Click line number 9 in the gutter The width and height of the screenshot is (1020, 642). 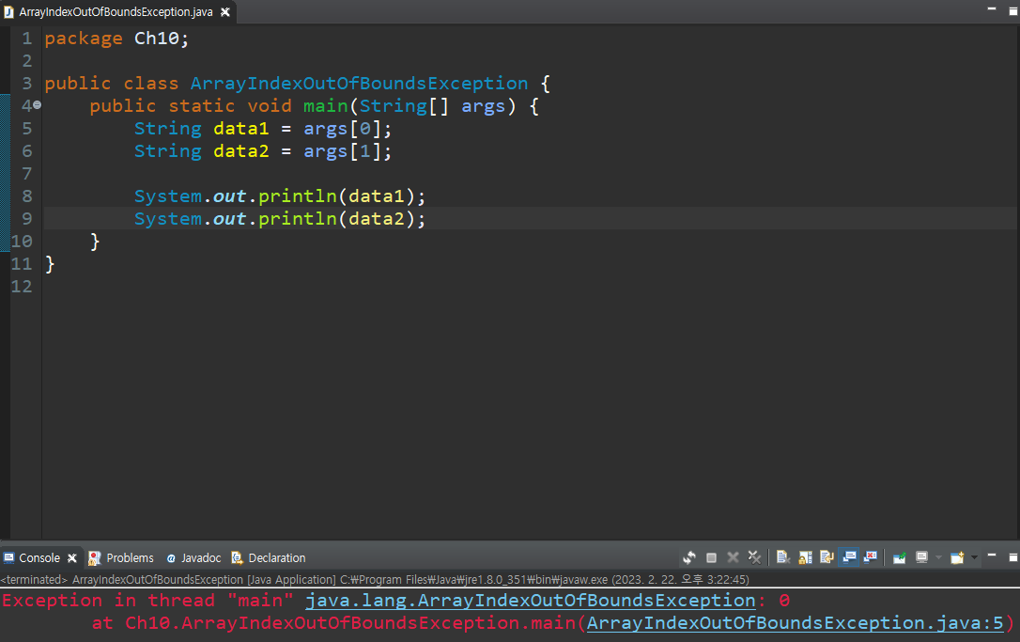click(x=26, y=219)
